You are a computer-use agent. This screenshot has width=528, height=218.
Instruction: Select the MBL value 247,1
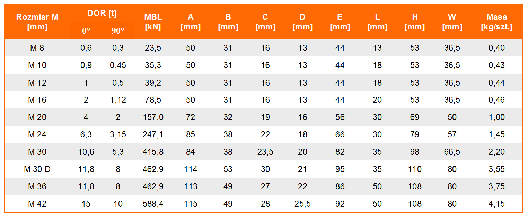[153, 134]
